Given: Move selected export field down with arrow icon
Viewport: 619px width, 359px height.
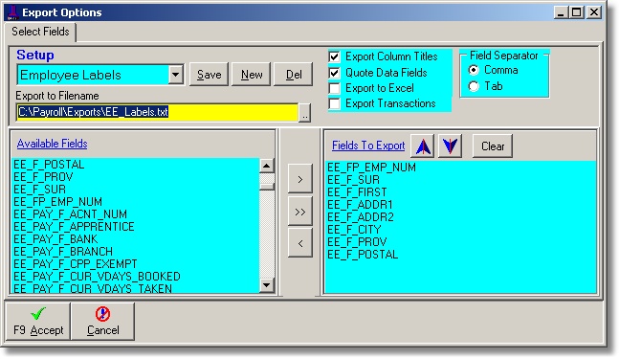Looking at the screenshot, I should [450, 146].
